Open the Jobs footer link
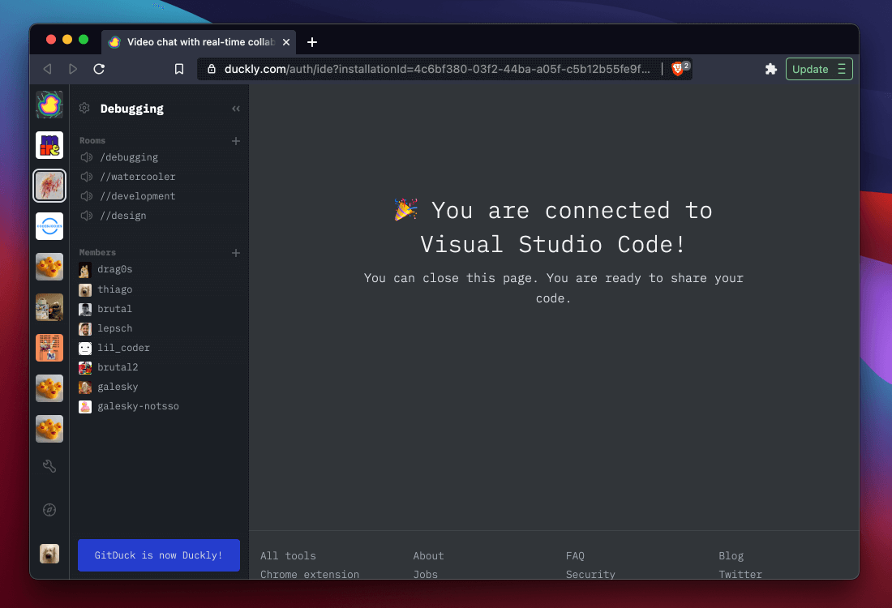 pyautogui.click(x=426, y=574)
